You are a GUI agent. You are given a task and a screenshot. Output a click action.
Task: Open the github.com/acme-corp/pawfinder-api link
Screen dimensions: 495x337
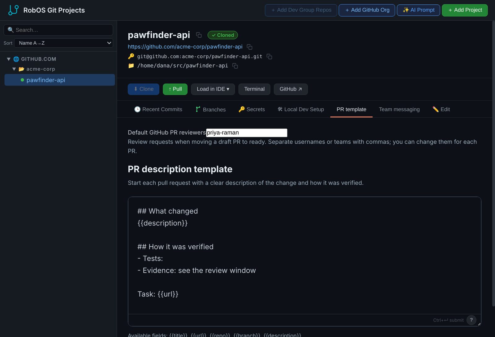click(185, 47)
